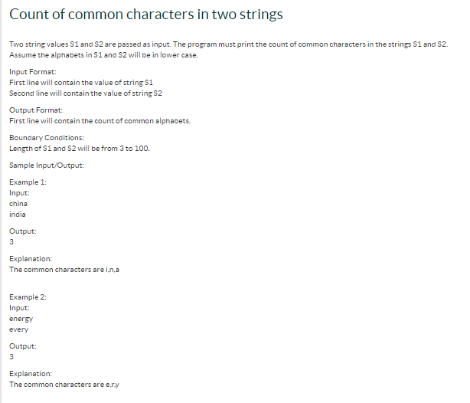Click the 'Explanation:' label under Example 2
This screenshot has width=470, height=403.
point(31,373)
